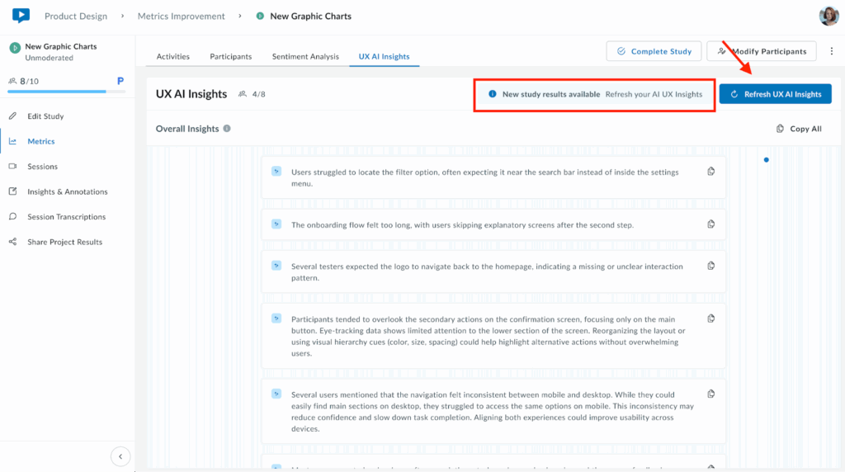Copy the onboarding flow insight
The image size is (845, 472).
coord(710,224)
